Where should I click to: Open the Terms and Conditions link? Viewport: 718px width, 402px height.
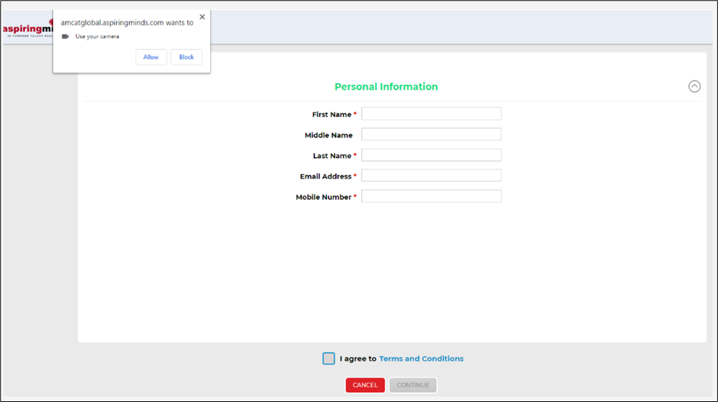point(421,359)
